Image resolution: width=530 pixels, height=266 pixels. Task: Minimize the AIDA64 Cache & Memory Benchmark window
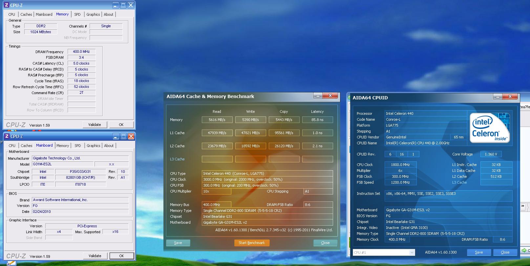pyautogui.click(x=318, y=96)
